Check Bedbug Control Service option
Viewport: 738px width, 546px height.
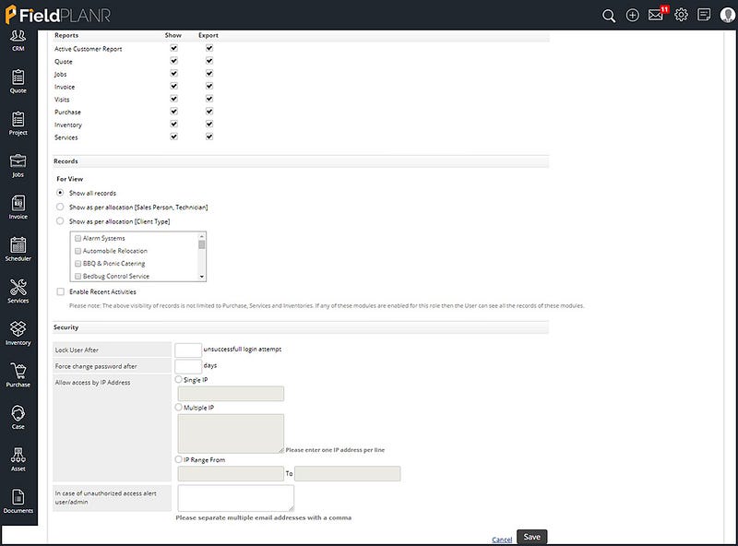click(78, 277)
